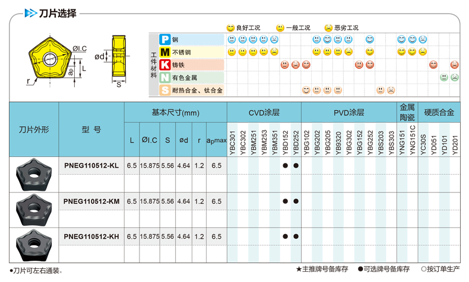
Task: Click the YBD152 stock dot in KM row
Action: (x=286, y=201)
